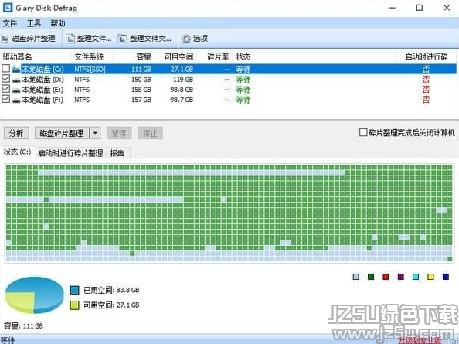Click the 容量: 111 GB label
Viewport: 459px width, 344px height.
(x=24, y=326)
